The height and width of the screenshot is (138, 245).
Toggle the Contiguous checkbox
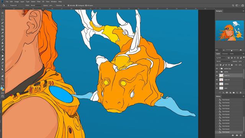[x=77, y=5]
